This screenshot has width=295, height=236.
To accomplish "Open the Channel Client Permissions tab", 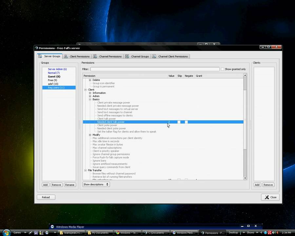I will (170, 56).
